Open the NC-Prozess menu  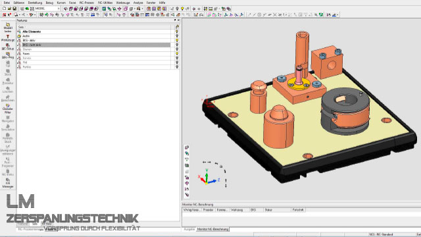(x=86, y=3)
